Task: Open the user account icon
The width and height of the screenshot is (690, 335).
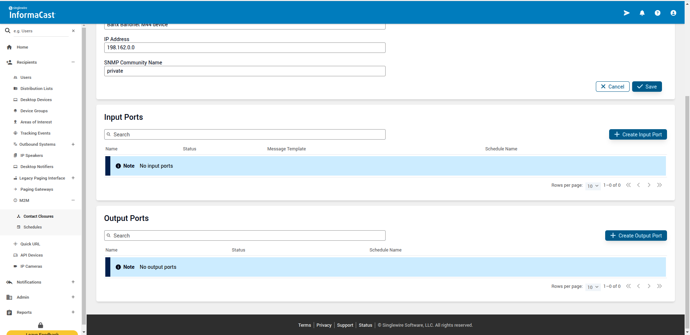Action: point(673,13)
